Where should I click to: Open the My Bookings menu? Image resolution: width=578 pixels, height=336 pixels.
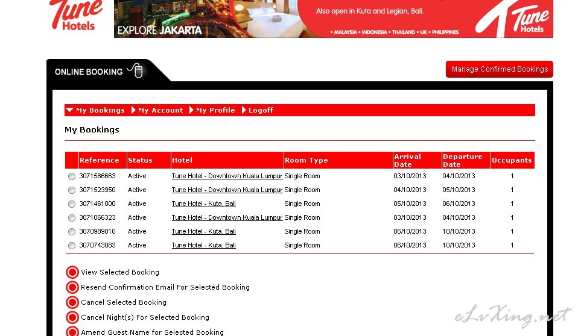(x=100, y=110)
